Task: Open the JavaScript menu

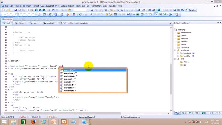Action: click(49, 6)
